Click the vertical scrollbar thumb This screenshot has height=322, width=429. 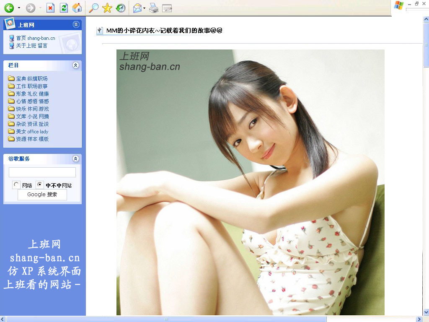[x=426, y=45]
